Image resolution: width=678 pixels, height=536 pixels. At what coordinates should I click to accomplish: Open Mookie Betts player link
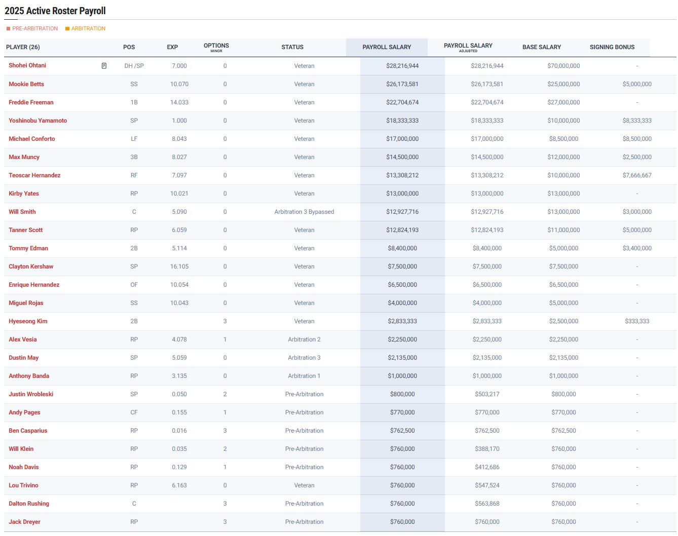(26, 84)
